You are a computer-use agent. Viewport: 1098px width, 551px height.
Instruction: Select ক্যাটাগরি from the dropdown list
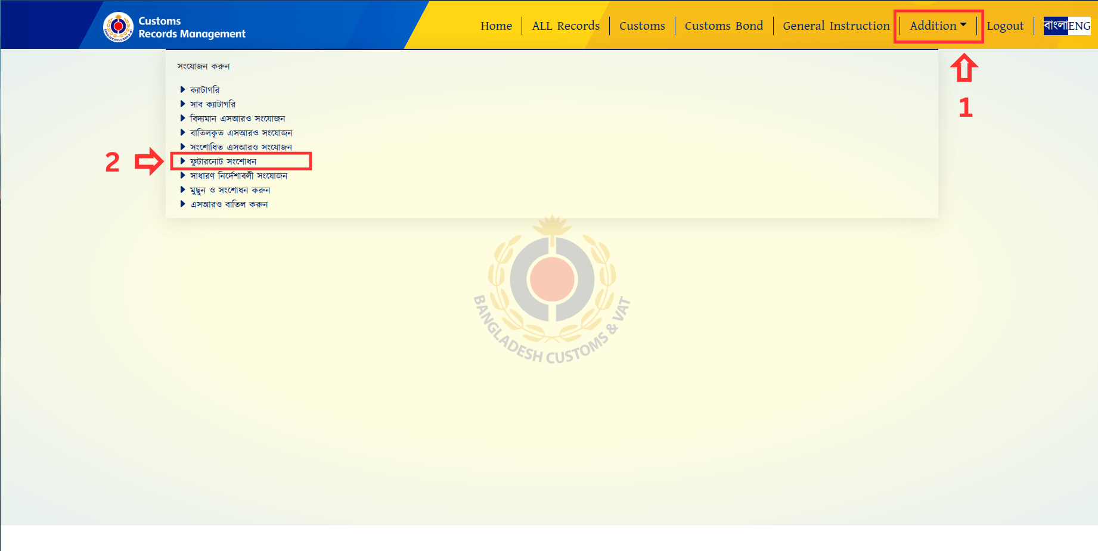coord(204,90)
